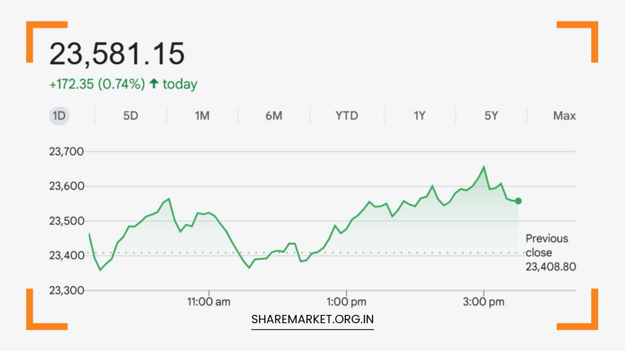625x351 pixels.
Task: Open the 5Y chart period
Action: 491,116
